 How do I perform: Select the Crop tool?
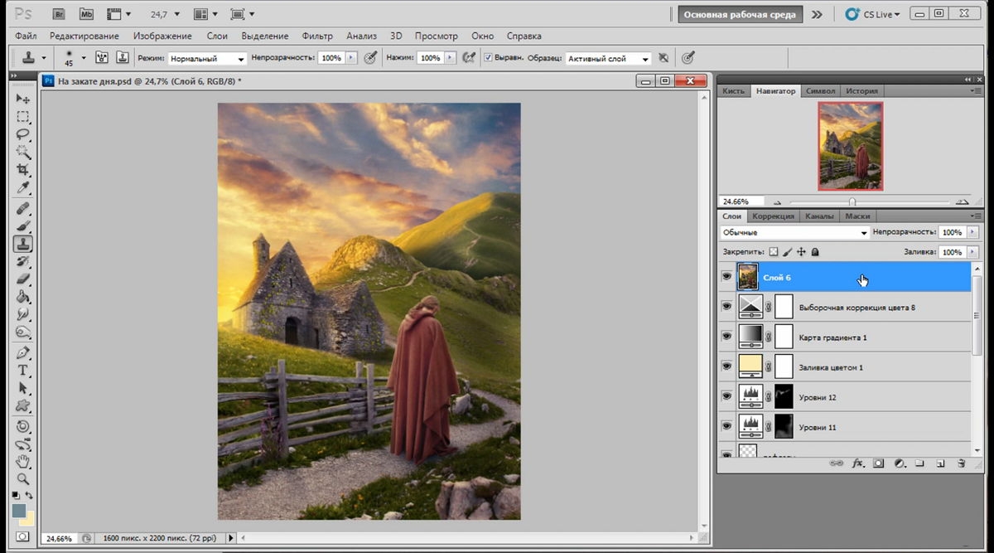(23, 170)
